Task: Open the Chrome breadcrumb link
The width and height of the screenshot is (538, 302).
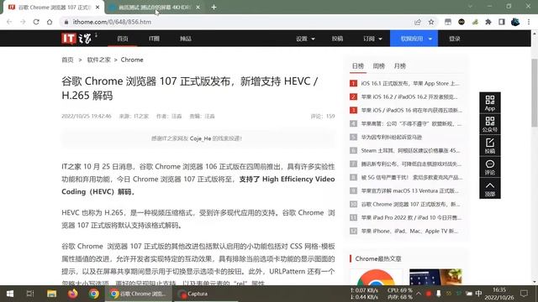Action: pyautogui.click(x=132, y=60)
